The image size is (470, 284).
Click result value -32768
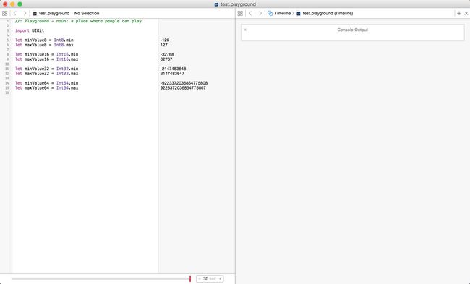(x=167, y=54)
